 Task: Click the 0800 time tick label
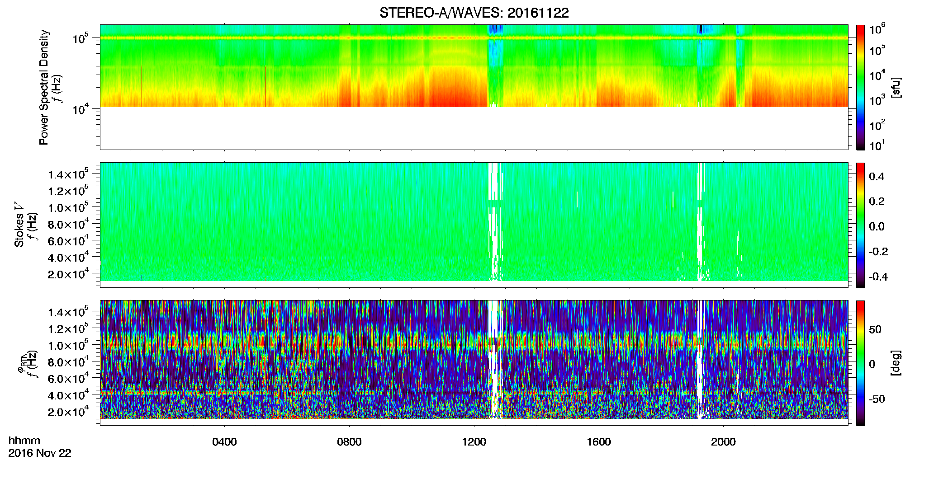click(349, 442)
